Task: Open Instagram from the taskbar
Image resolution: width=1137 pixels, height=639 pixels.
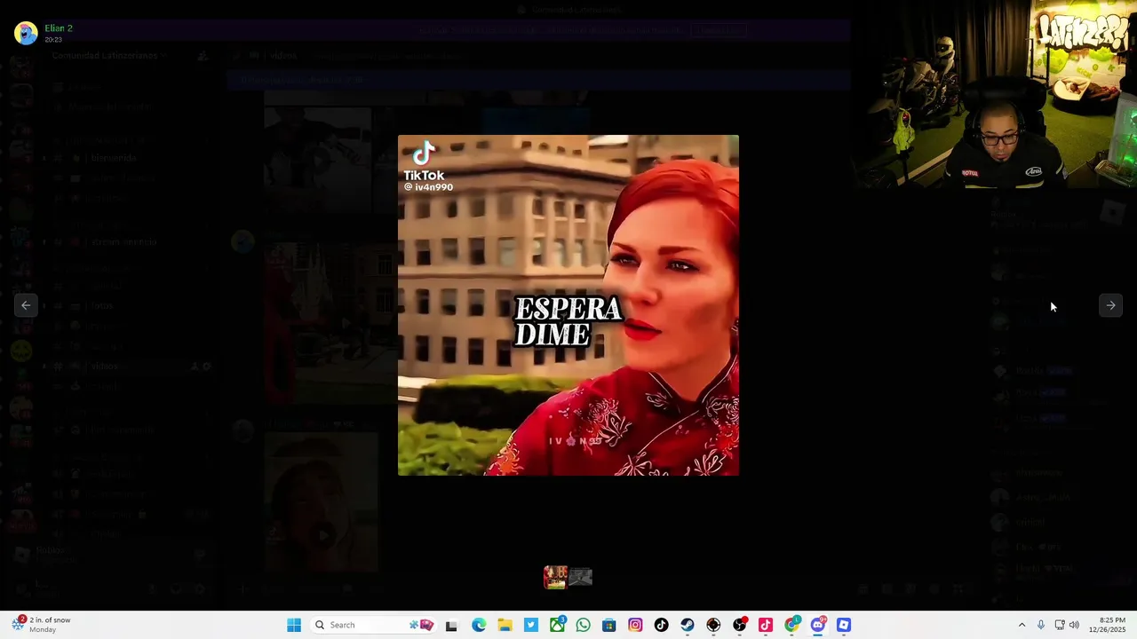Action: point(635,625)
